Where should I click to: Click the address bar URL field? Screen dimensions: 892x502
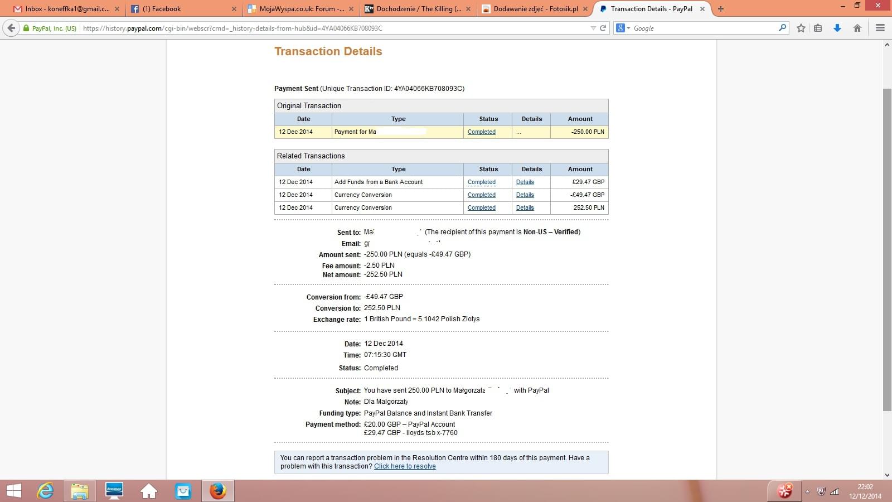point(334,28)
